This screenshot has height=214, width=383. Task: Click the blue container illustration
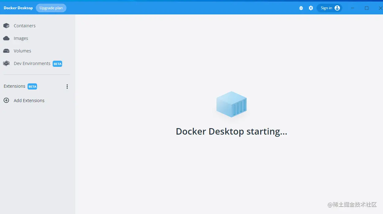[231, 104]
